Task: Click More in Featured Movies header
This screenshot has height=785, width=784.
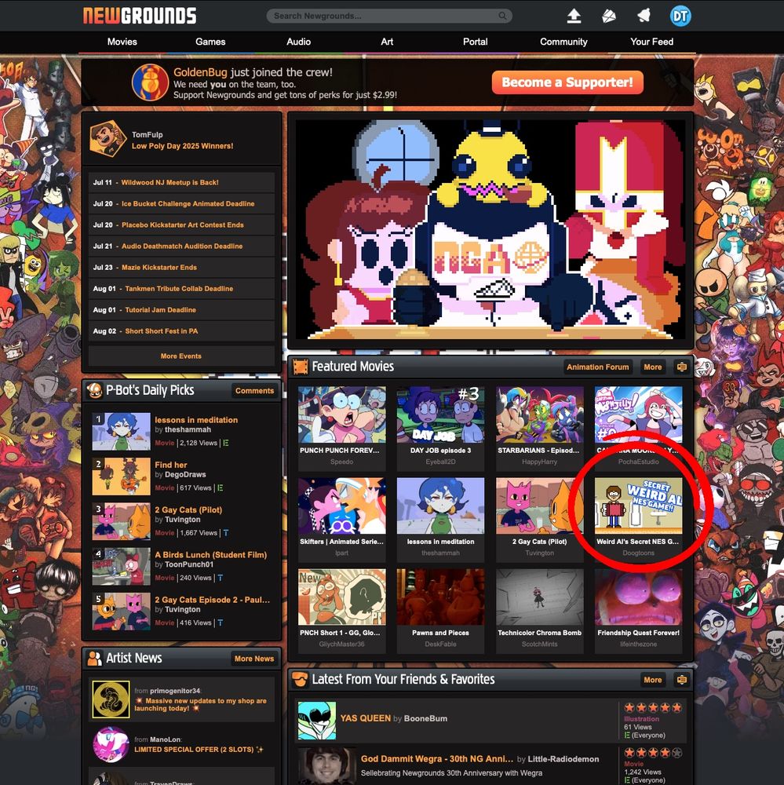Action: [653, 367]
